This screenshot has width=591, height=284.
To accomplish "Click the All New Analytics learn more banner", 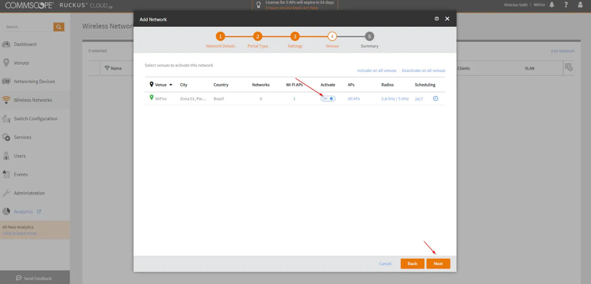I will coord(35,230).
